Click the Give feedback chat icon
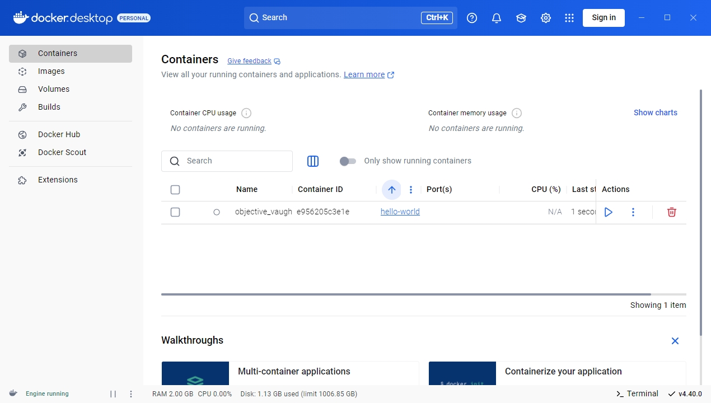 click(277, 62)
